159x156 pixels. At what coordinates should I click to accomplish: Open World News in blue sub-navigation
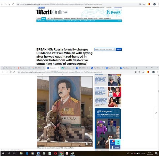tap(61, 21)
